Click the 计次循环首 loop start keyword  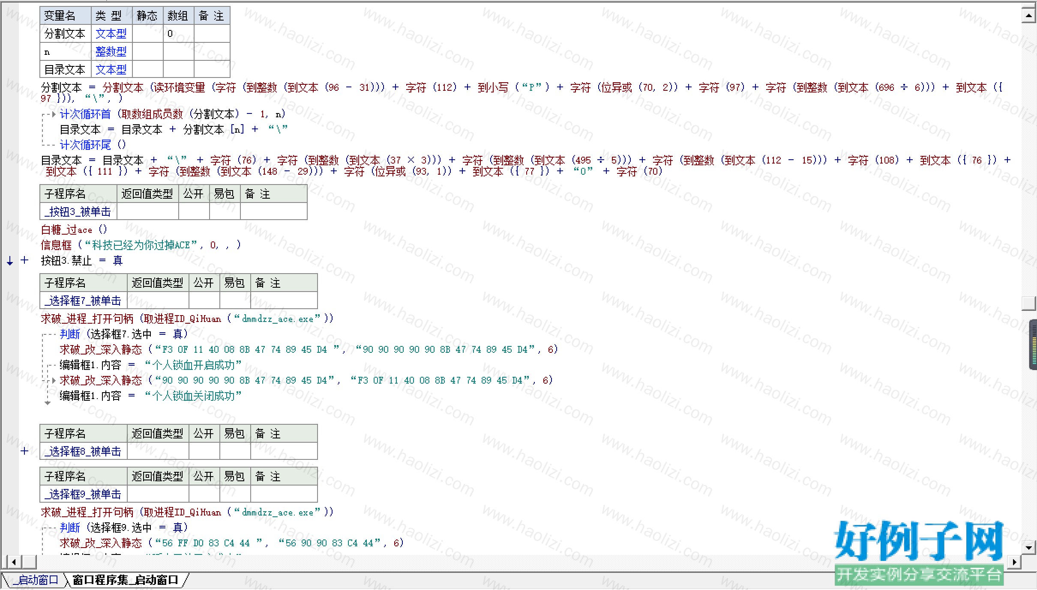coord(85,114)
